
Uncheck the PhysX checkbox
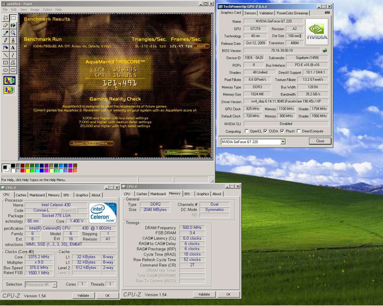coord(282,131)
